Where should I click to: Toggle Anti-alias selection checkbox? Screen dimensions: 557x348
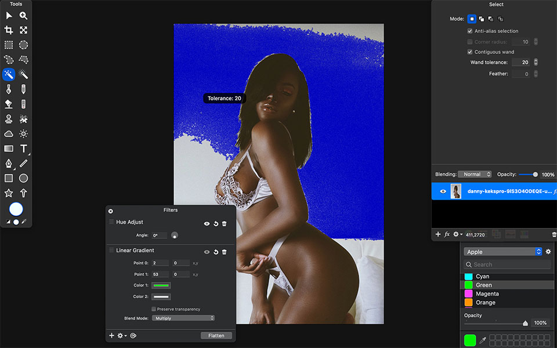(x=470, y=31)
